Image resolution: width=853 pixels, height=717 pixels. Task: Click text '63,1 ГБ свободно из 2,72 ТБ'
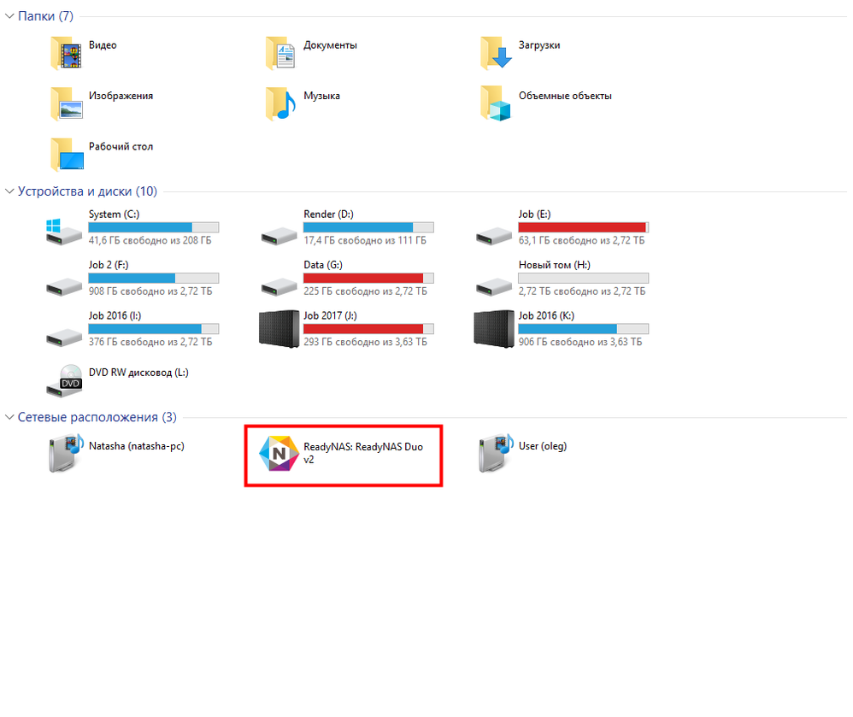(581, 240)
